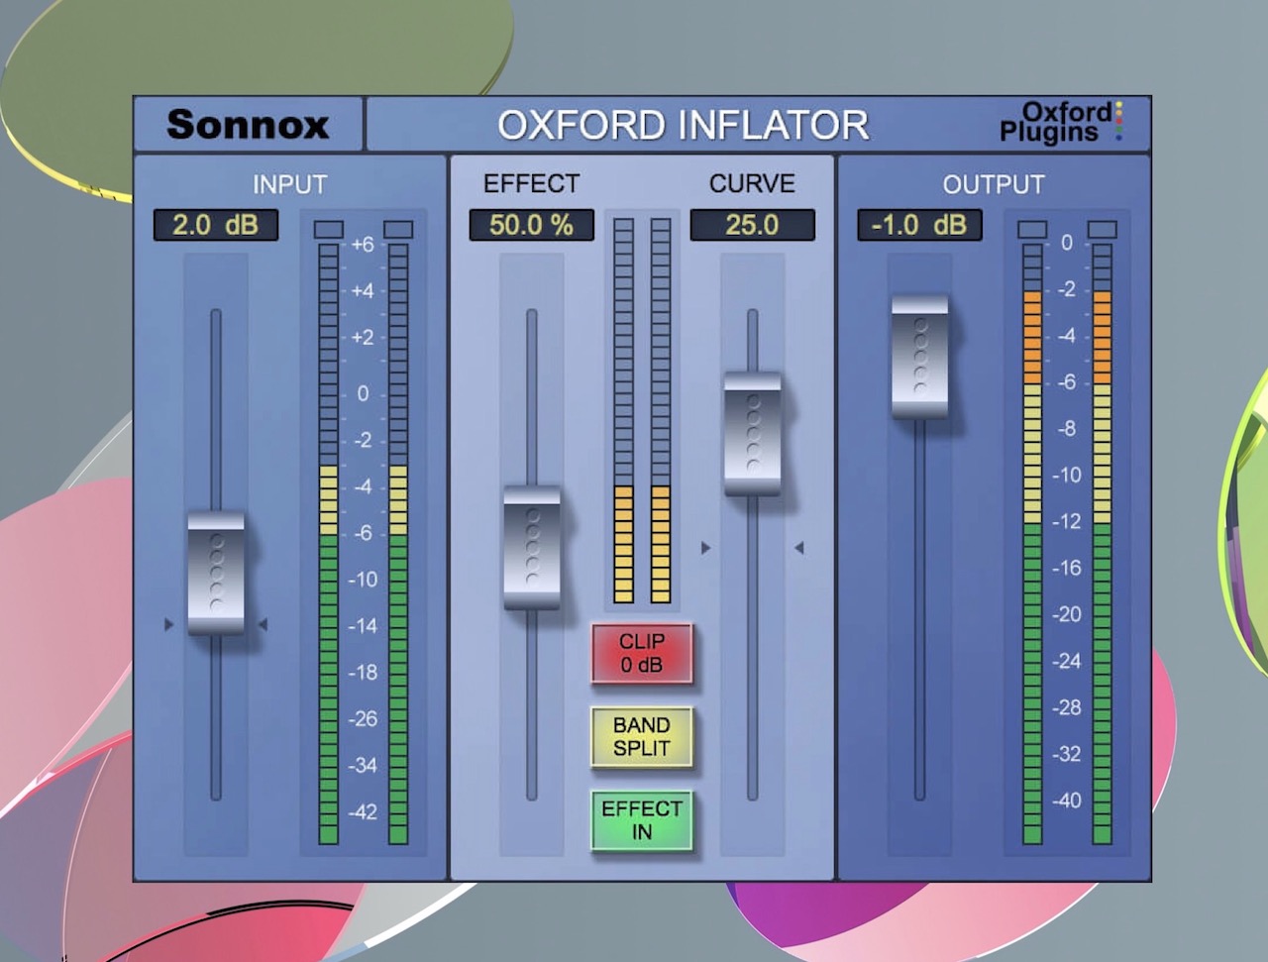This screenshot has height=962, width=1268.
Task: Click the OXFORD INFLATOR title bar
Action: click(684, 125)
